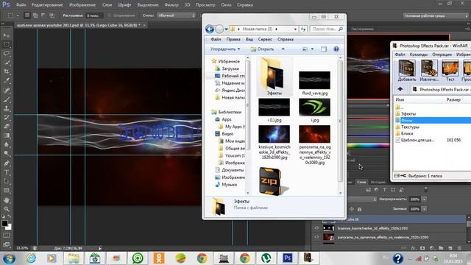Select the Zoom tool in toolbar
The image size is (471, 265).
click(7, 209)
